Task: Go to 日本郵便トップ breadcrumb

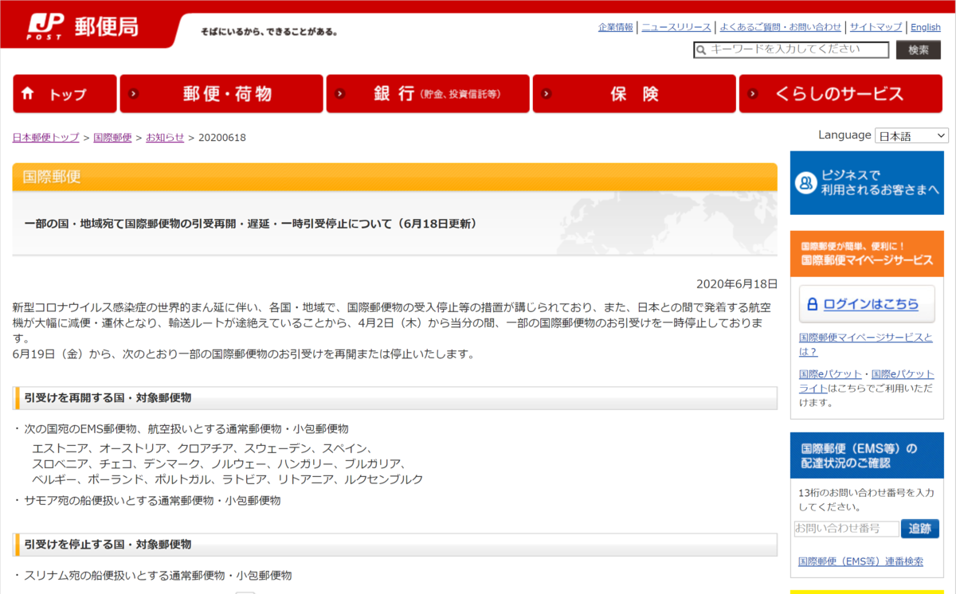Action: 46,138
